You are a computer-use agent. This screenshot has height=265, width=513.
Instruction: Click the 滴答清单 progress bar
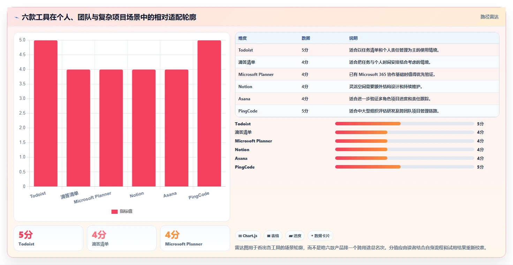coord(405,132)
